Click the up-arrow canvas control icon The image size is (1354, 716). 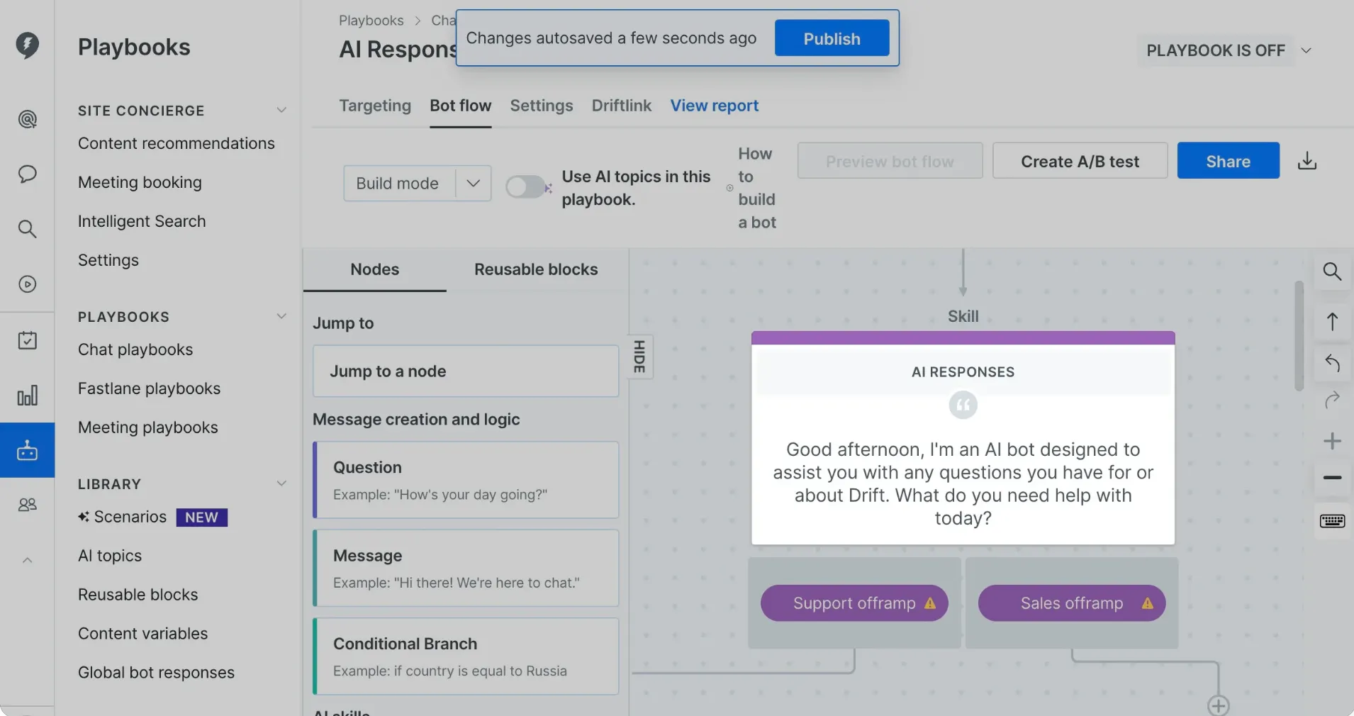(x=1332, y=322)
